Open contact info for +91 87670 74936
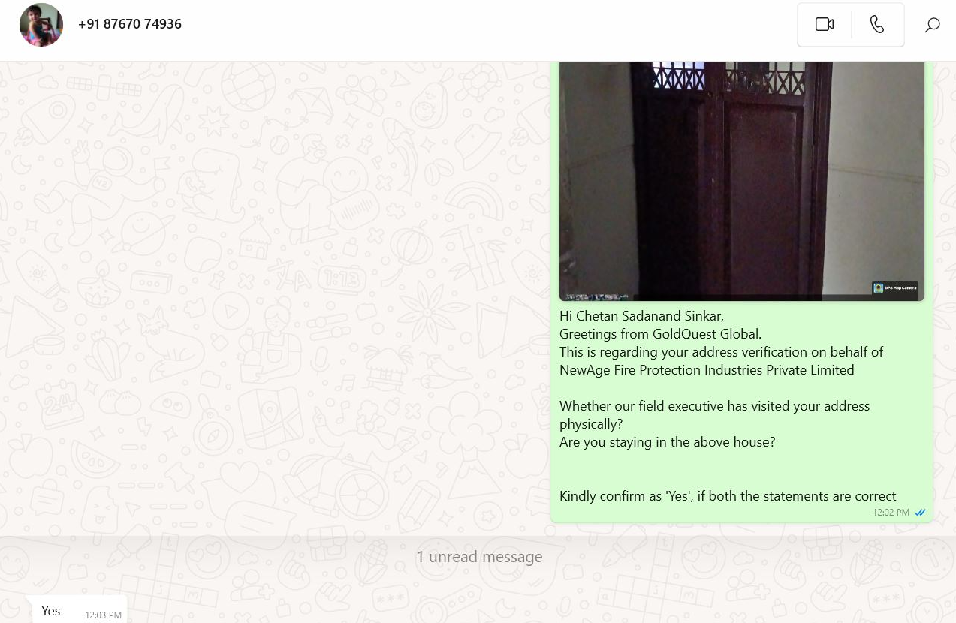This screenshot has height=623, width=956. [130, 24]
